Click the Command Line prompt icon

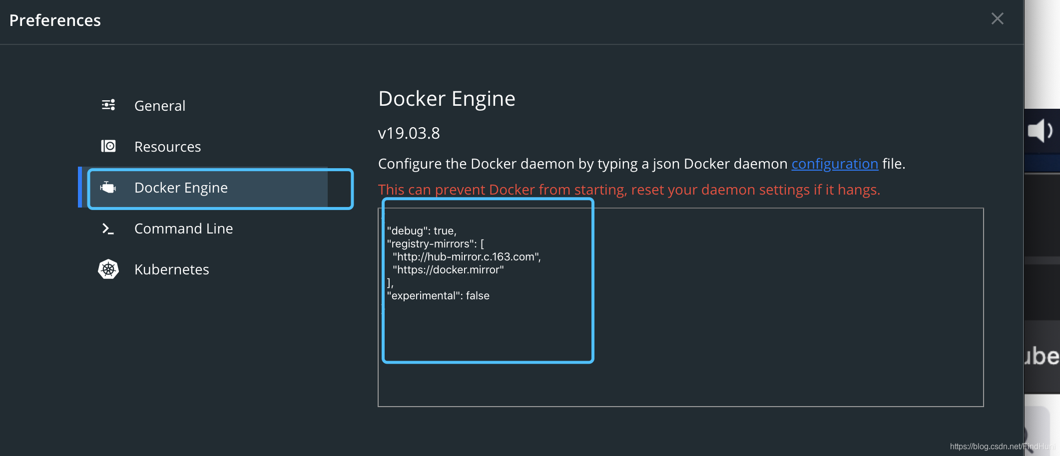[x=108, y=228]
